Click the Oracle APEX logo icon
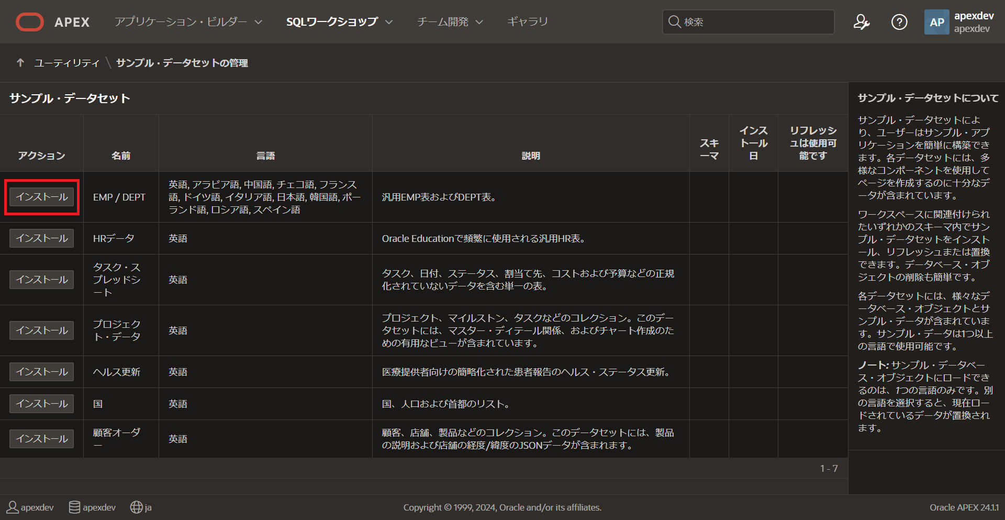Screen dimensions: 1005x520 30,22
